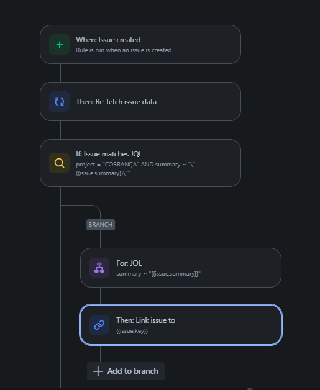Click the blue chain link icon
This screenshot has height=390, width=320.
pos(99,325)
